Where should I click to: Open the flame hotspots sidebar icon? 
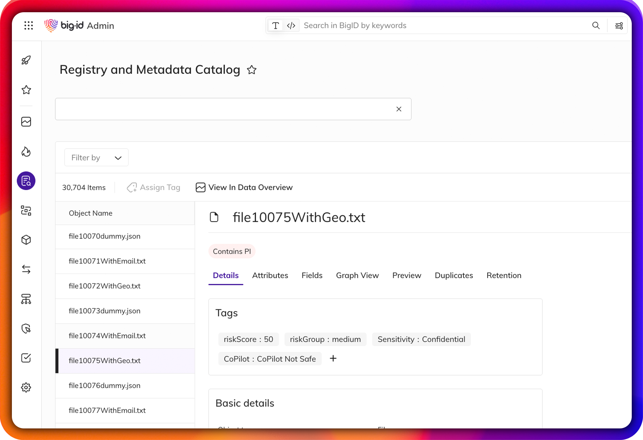(x=26, y=151)
